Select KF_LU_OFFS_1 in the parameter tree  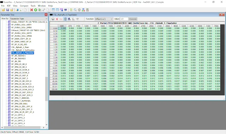coord(18,115)
